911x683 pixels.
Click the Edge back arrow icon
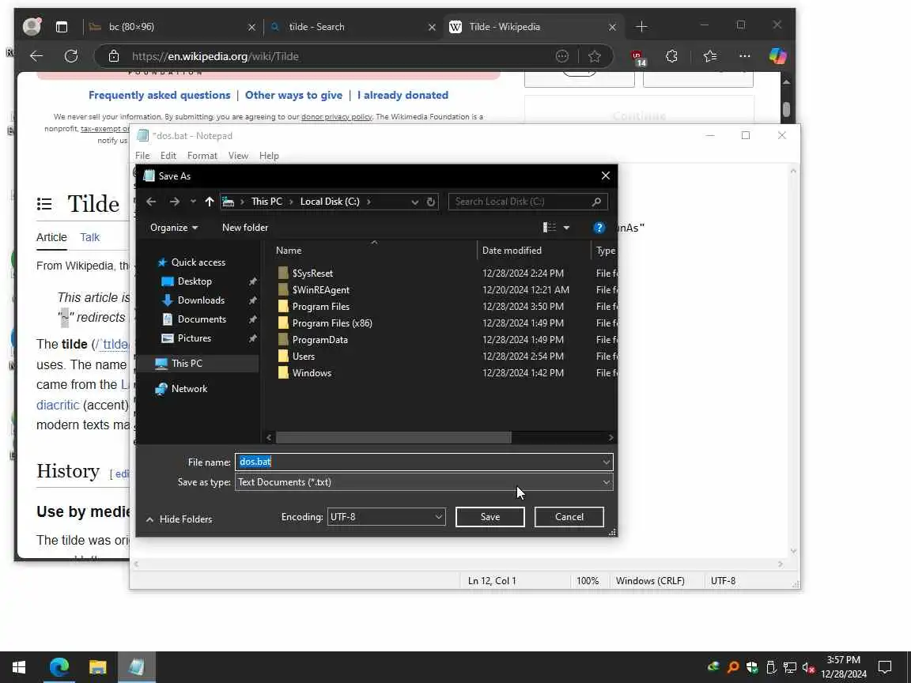[x=36, y=56]
